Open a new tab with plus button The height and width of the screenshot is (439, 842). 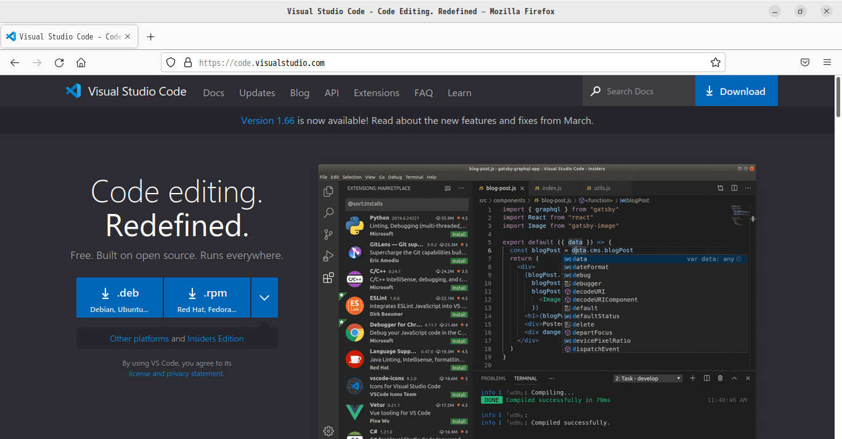tap(151, 36)
